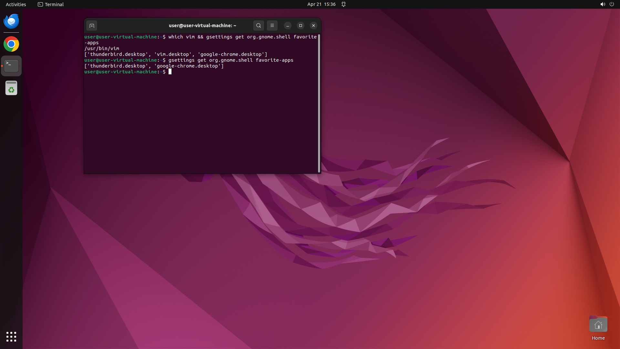Open the power menu in top bar

tap(612, 4)
